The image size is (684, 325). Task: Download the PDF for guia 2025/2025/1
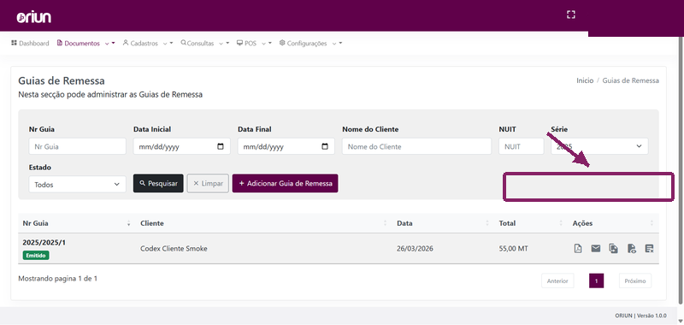click(x=578, y=249)
